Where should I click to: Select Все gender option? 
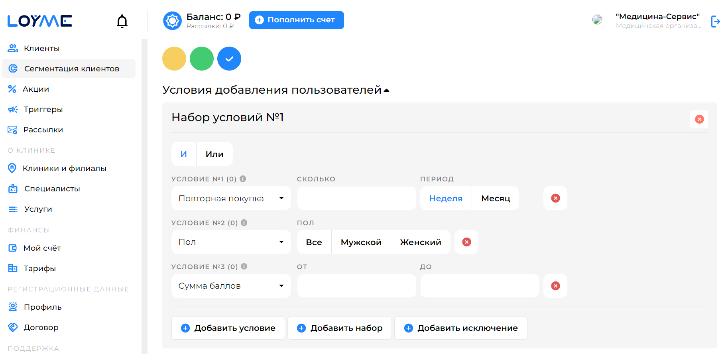[x=314, y=242]
